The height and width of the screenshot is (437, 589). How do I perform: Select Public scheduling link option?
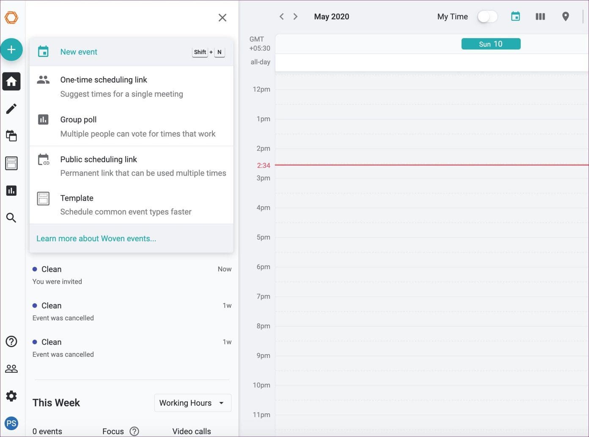pos(131,166)
